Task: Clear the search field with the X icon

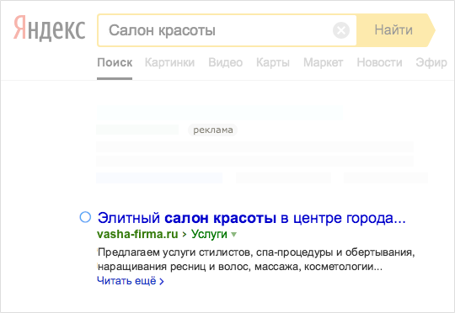Action: point(341,30)
